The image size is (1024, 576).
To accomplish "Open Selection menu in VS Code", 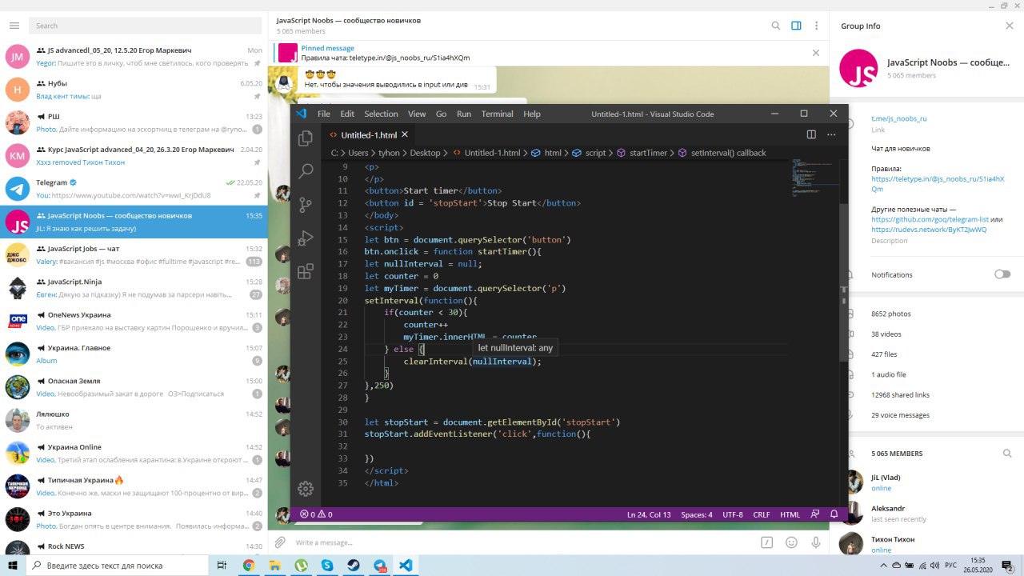I will click(x=381, y=114).
